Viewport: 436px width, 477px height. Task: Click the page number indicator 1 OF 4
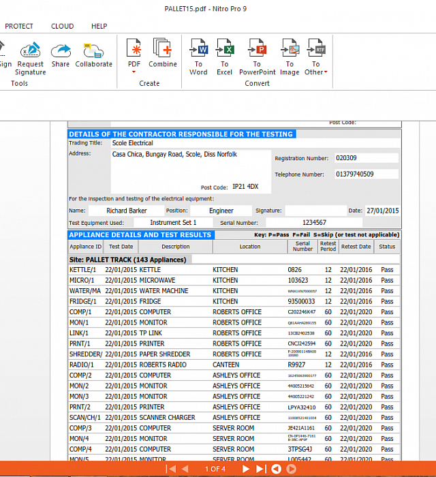coord(215,469)
